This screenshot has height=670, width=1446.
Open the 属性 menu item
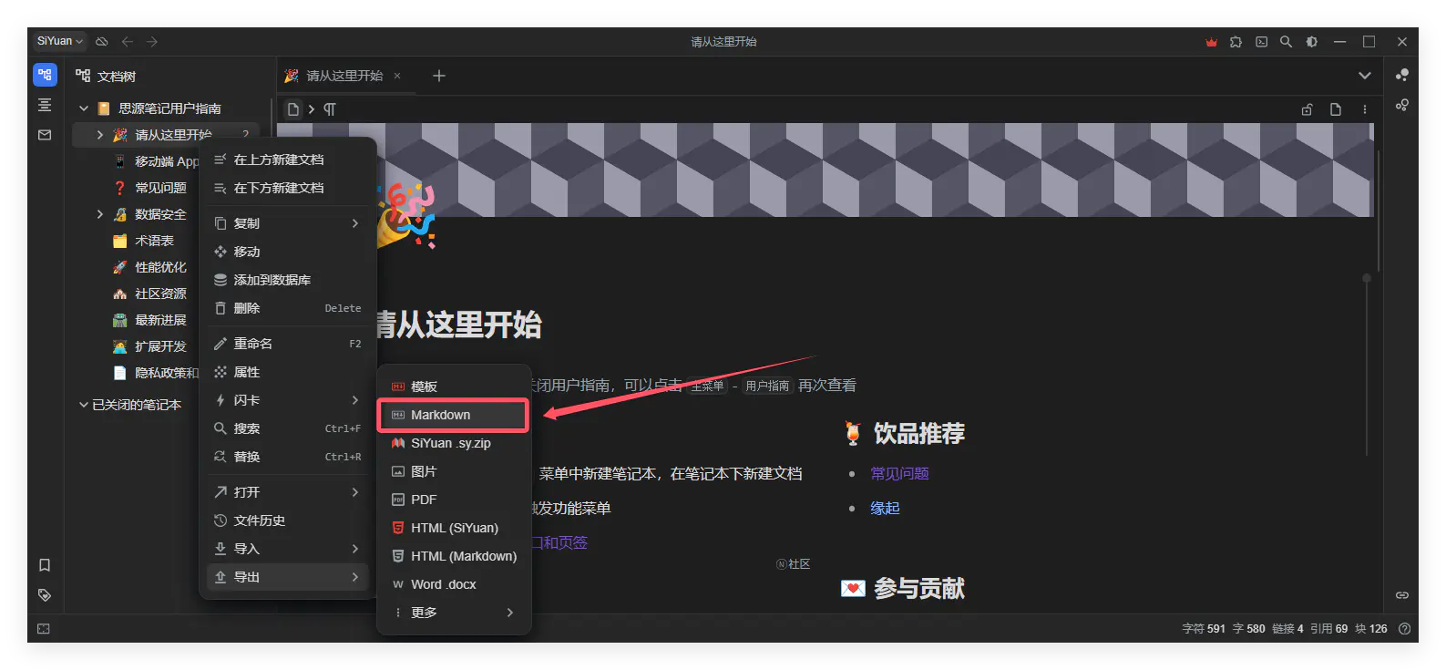coord(287,372)
